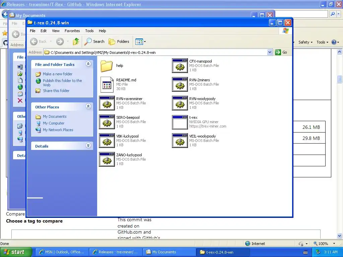Select the CFX-nanopool batch file icon

(180, 66)
